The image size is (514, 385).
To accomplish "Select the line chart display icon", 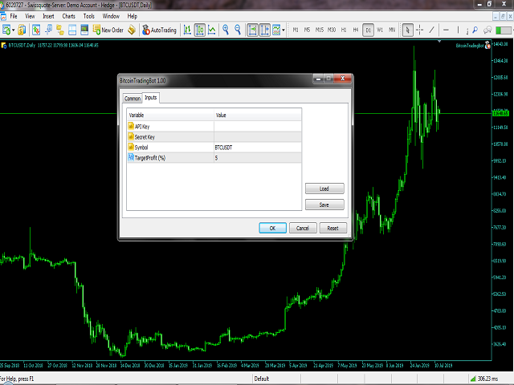I will click(x=212, y=30).
